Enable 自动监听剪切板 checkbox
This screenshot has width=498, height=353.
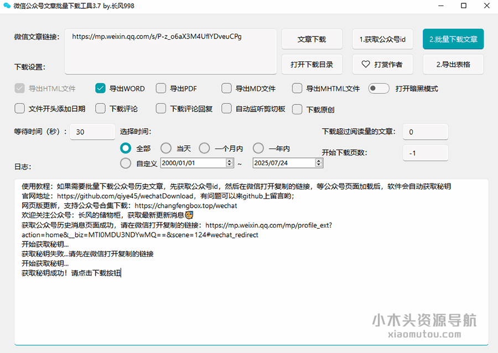(226, 108)
